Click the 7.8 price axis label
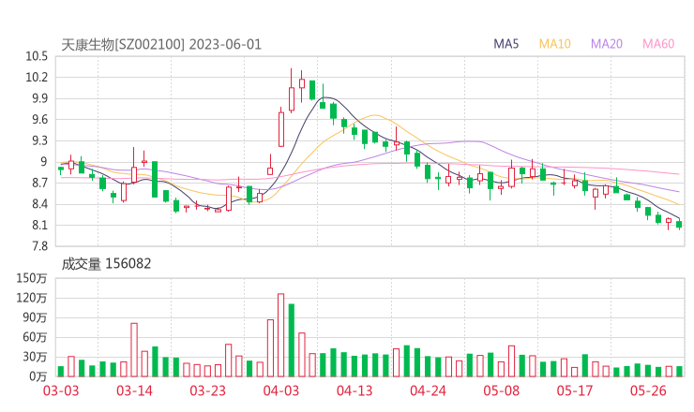694x412 pixels. point(39,246)
